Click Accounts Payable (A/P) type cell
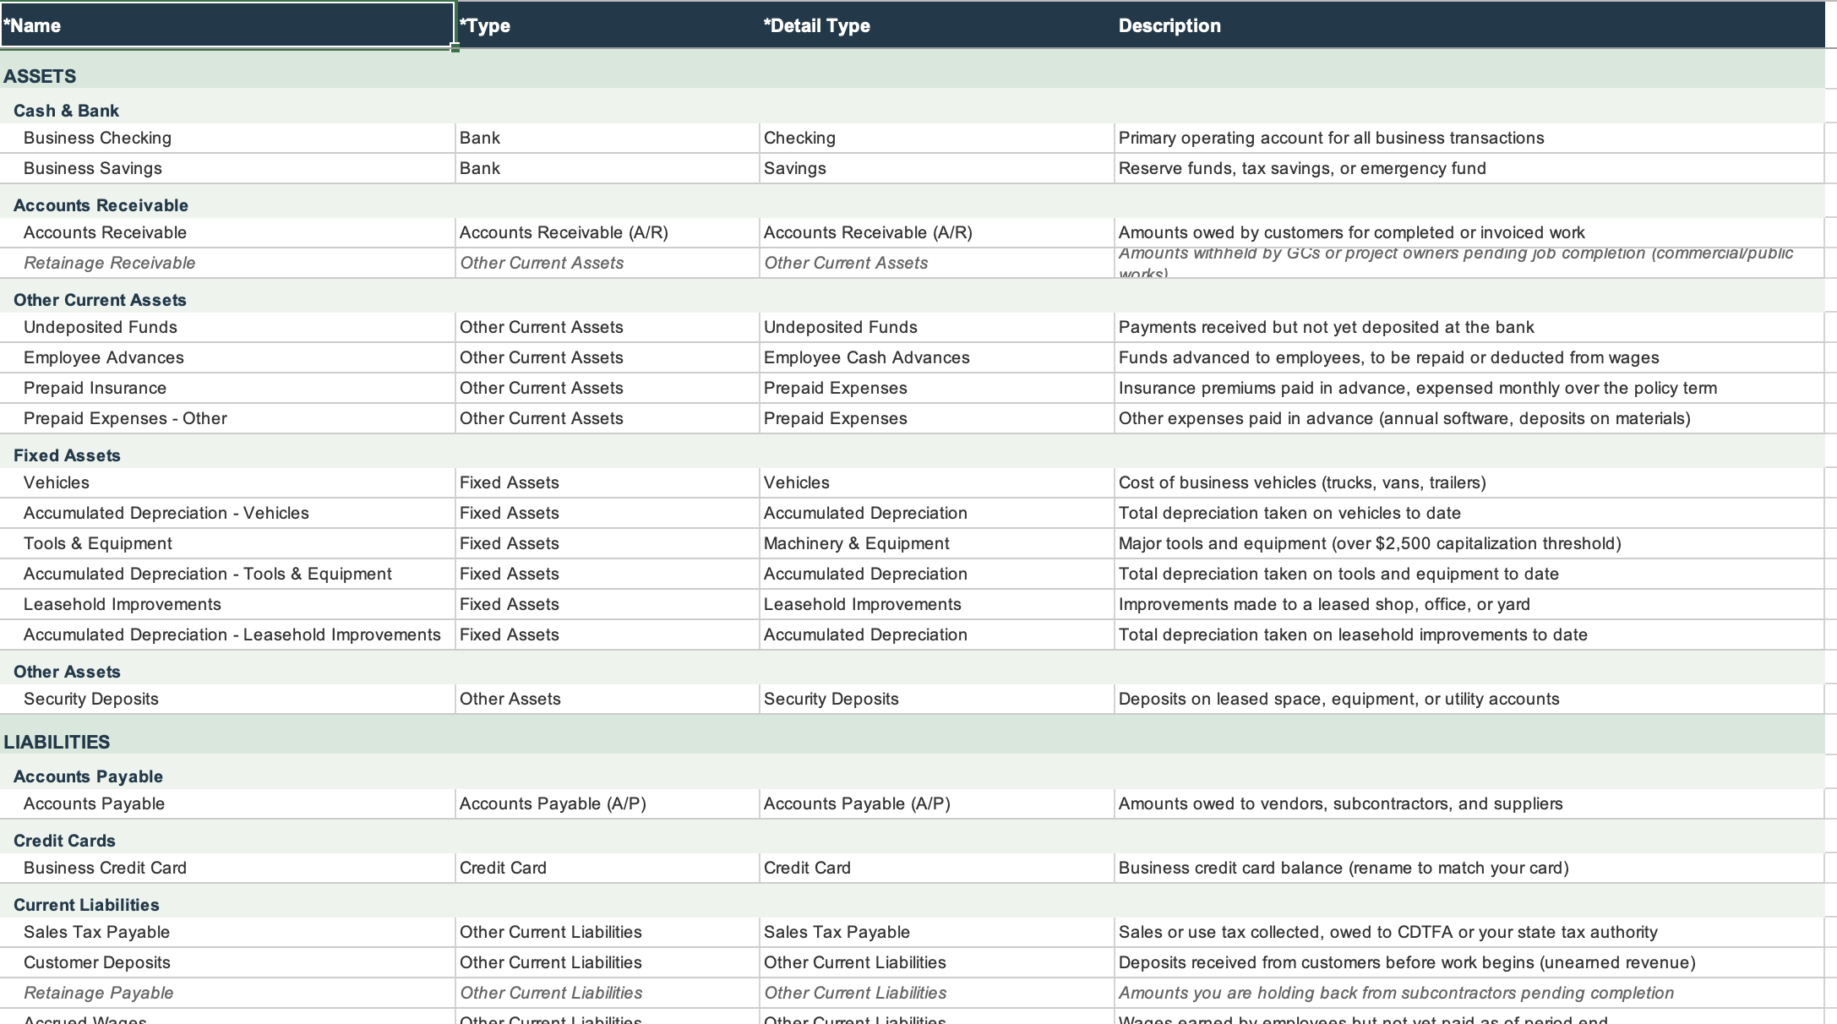Viewport: 1837px width, 1024px height. coord(608,803)
